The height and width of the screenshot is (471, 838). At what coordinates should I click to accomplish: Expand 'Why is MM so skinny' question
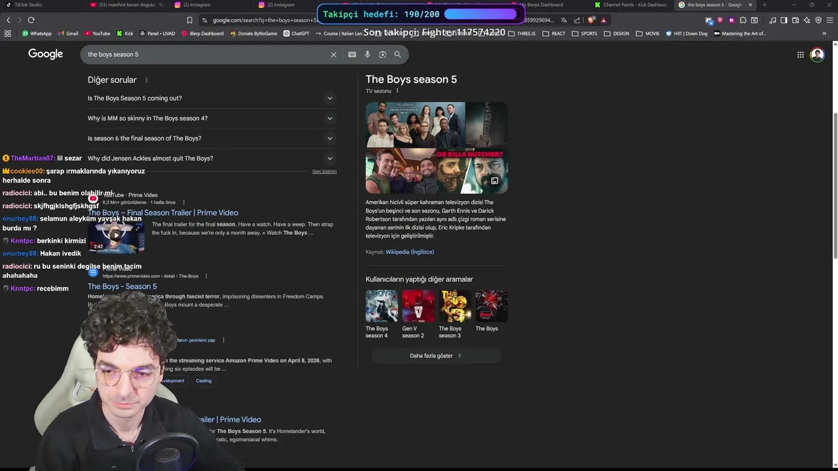pos(212,118)
